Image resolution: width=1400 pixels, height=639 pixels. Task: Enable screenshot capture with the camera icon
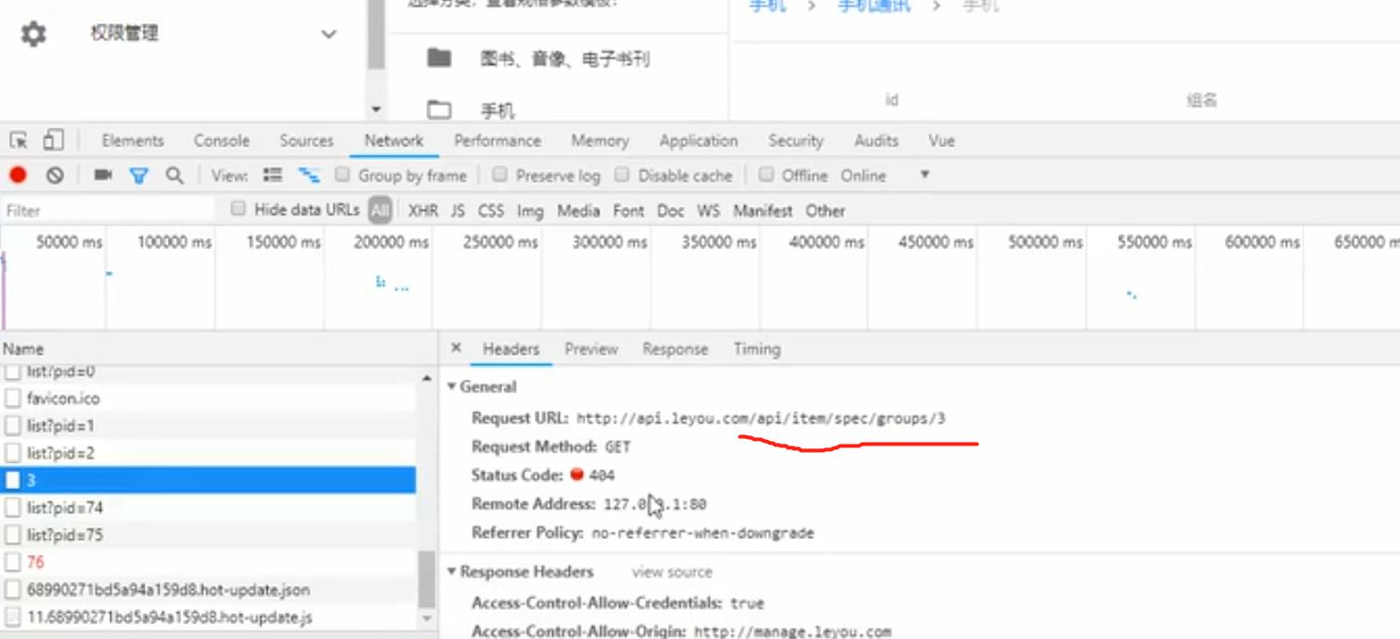point(102,175)
